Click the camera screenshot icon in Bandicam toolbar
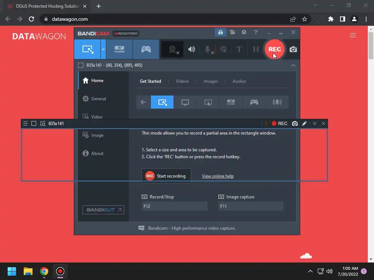374x280 pixels. coord(293,49)
